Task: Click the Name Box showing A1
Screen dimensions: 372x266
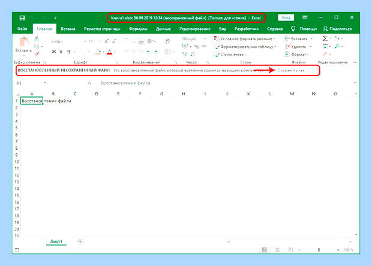Action: [x=31, y=83]
